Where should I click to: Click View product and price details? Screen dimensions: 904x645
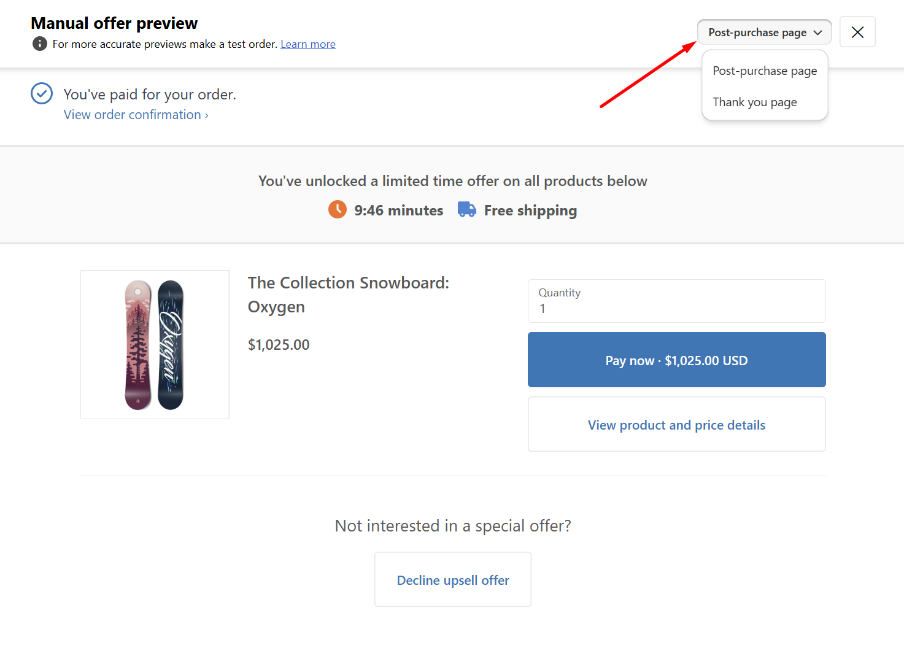pyautogui.click(x=676, y=425)
